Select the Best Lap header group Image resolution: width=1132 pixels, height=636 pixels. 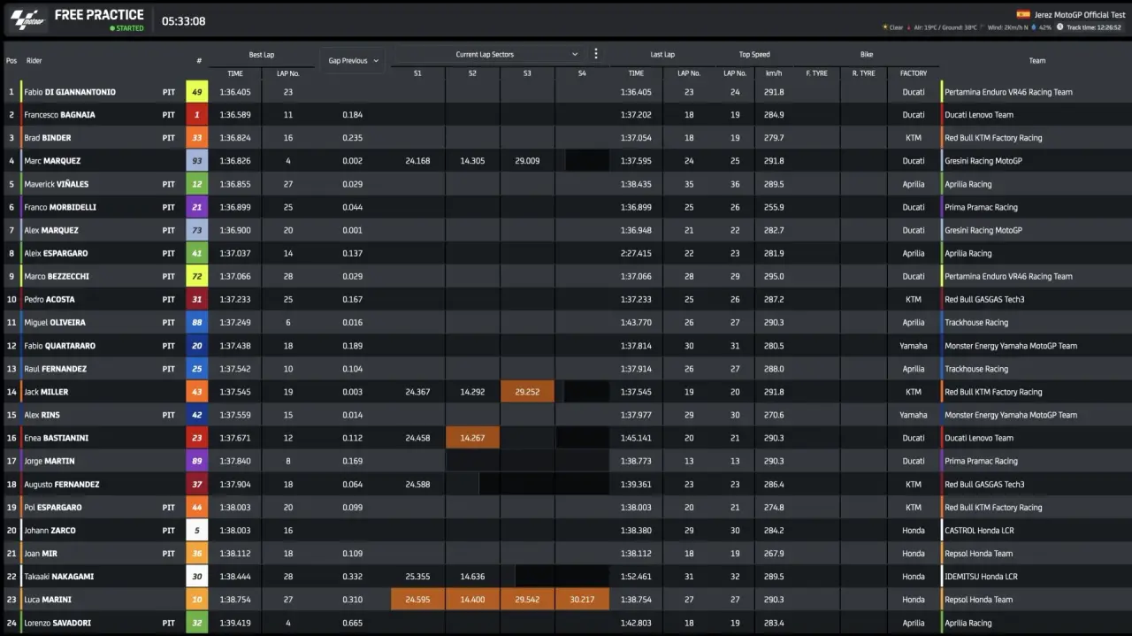click(262, 55)
